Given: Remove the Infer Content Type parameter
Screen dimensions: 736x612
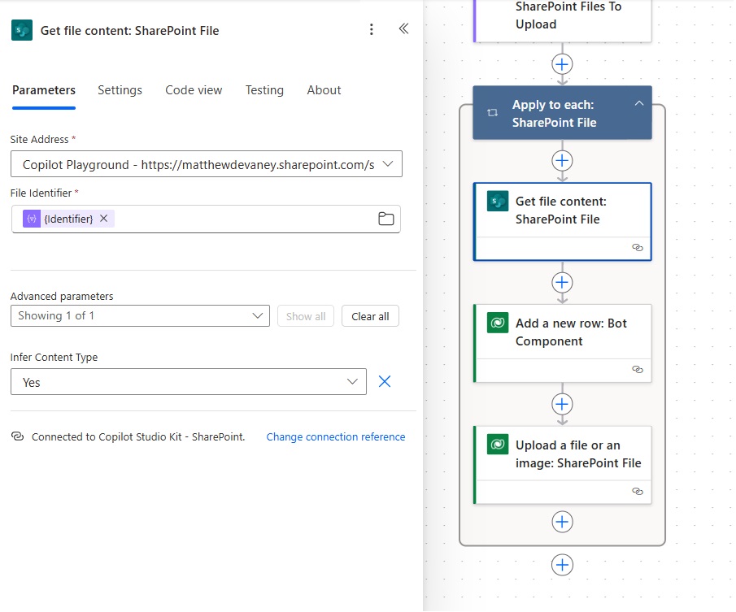Looking at the screenshot, I should (385, 381).
